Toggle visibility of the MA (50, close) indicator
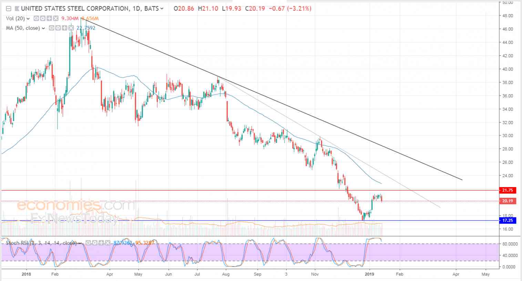The image size is (522, 281). (51, 28)
